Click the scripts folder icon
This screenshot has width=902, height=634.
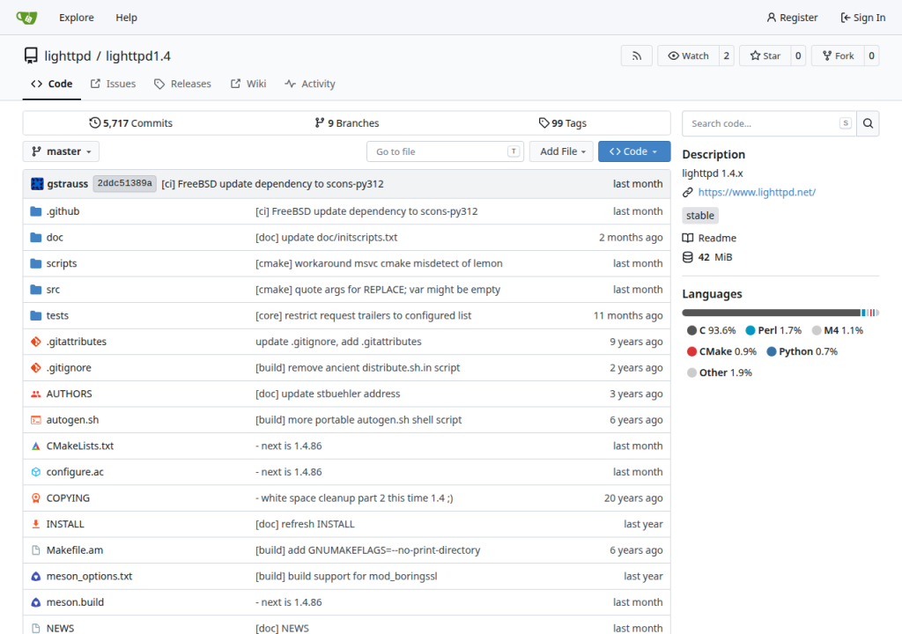pos(35,263)
